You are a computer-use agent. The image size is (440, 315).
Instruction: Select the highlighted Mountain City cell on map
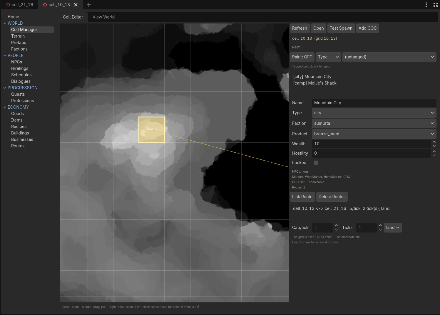[152, 130]
